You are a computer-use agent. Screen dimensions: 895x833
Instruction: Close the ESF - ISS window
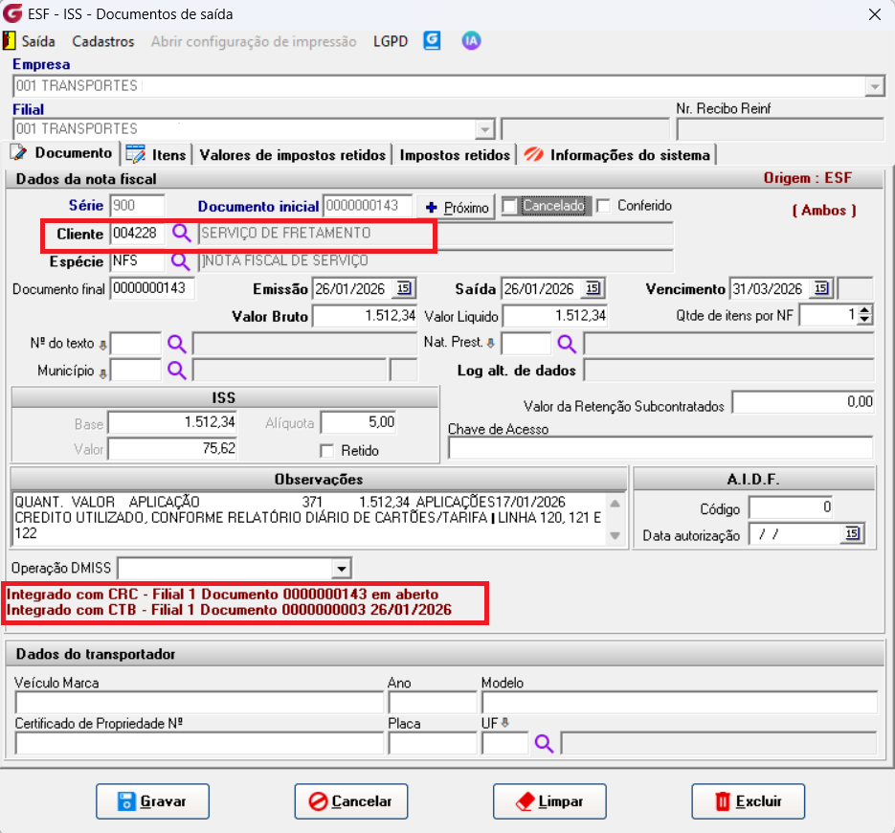tap(875, 14)
